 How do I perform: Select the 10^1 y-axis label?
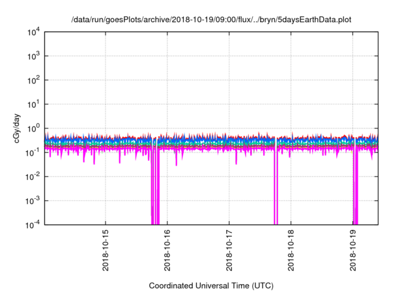pos(34,104)
